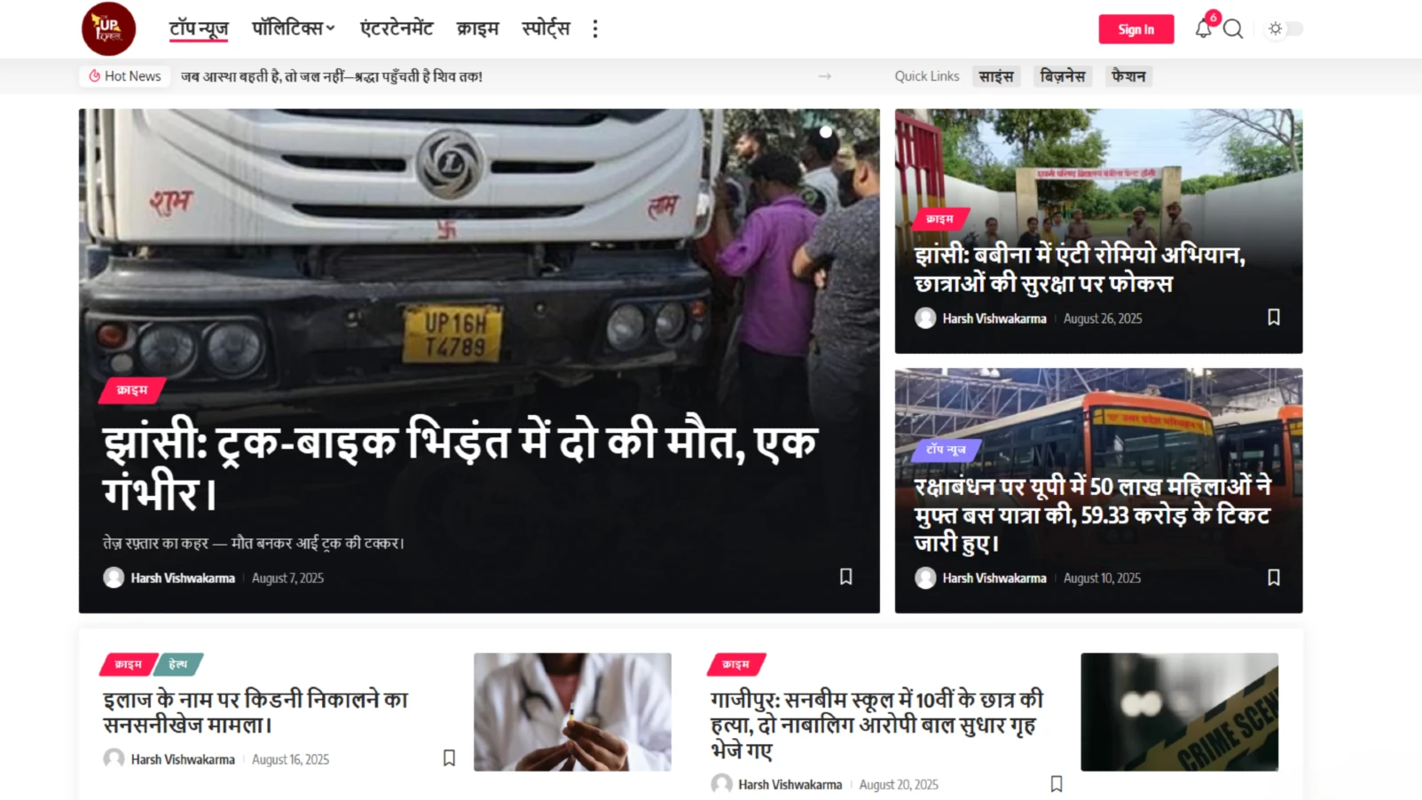
Task: Open the notifications bell icon
Action: pos(1203,28)
